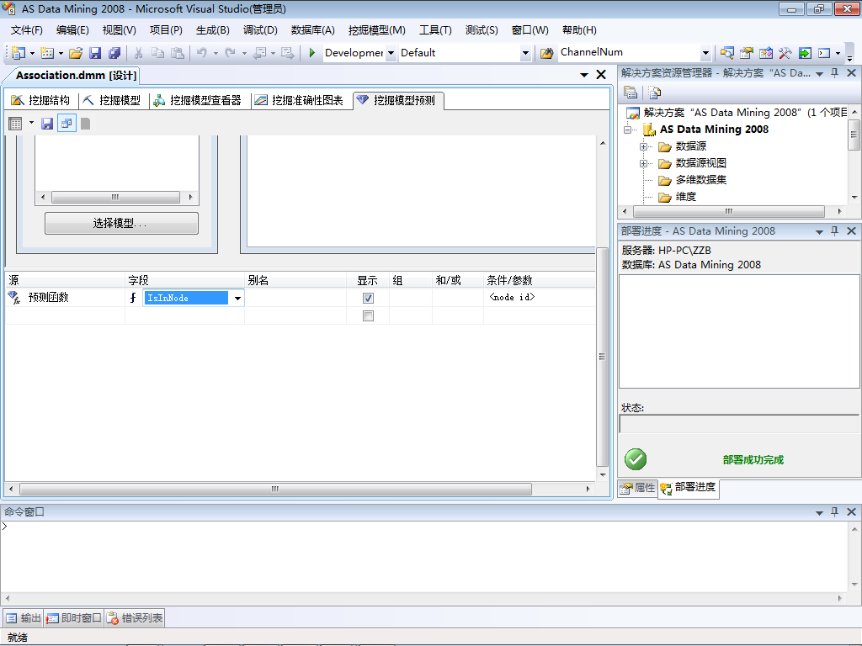The width and height of the screenshot is (862, 646).
Task: Open the Development configuration dropdown
Action: [391, 53]
